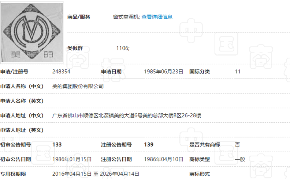Screen dimensions: 290x179
Task: Click the application date 1985年06月23日
Action: click(x=163, y=72)
